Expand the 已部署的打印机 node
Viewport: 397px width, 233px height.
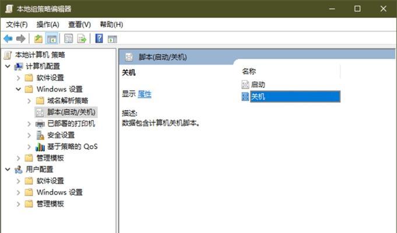(29, 123)
